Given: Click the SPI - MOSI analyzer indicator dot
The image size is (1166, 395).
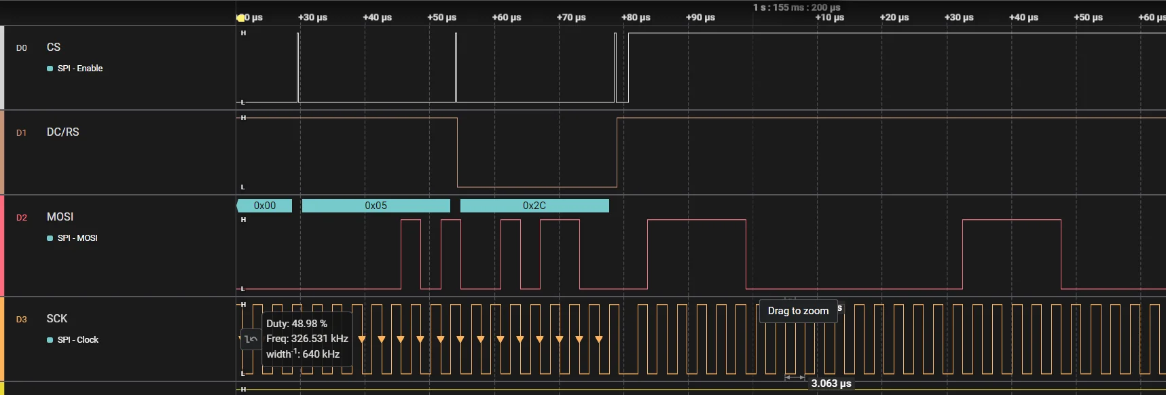Looking at the screenshot, I should coord(50,238).
